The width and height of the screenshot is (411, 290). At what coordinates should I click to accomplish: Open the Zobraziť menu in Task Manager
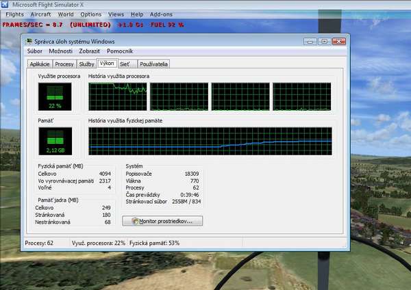click(89, 51)
